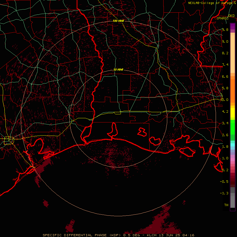Click the 4.2 legend value
The width and height of the screenshot is (237, 237).
225,112
